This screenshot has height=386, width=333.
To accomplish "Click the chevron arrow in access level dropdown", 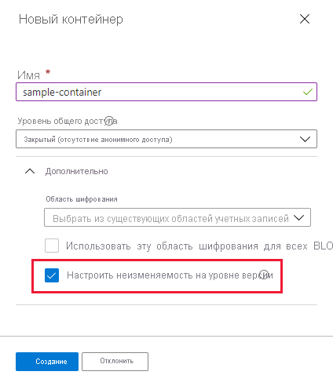I will click(x=305, y=139).
